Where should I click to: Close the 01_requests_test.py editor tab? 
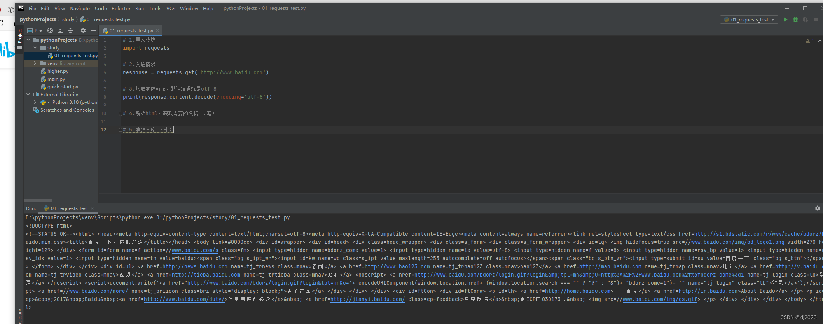click(x=157, y=30)
